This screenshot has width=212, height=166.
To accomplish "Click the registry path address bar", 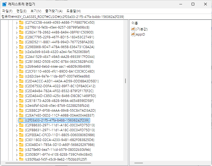I will (106, 17).
